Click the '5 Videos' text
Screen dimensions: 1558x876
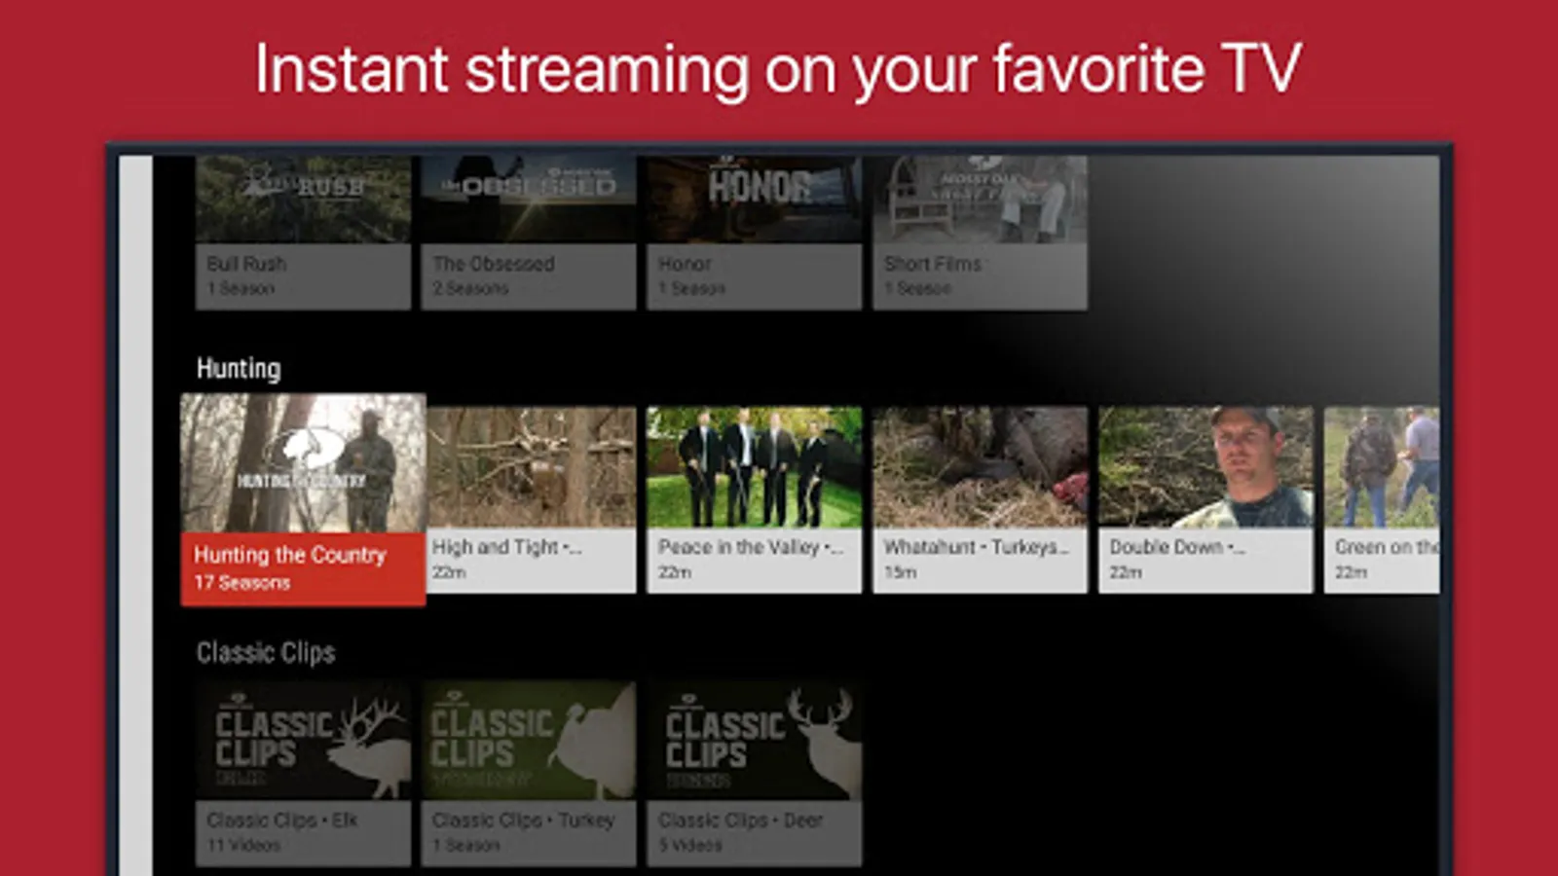[690, 846]
